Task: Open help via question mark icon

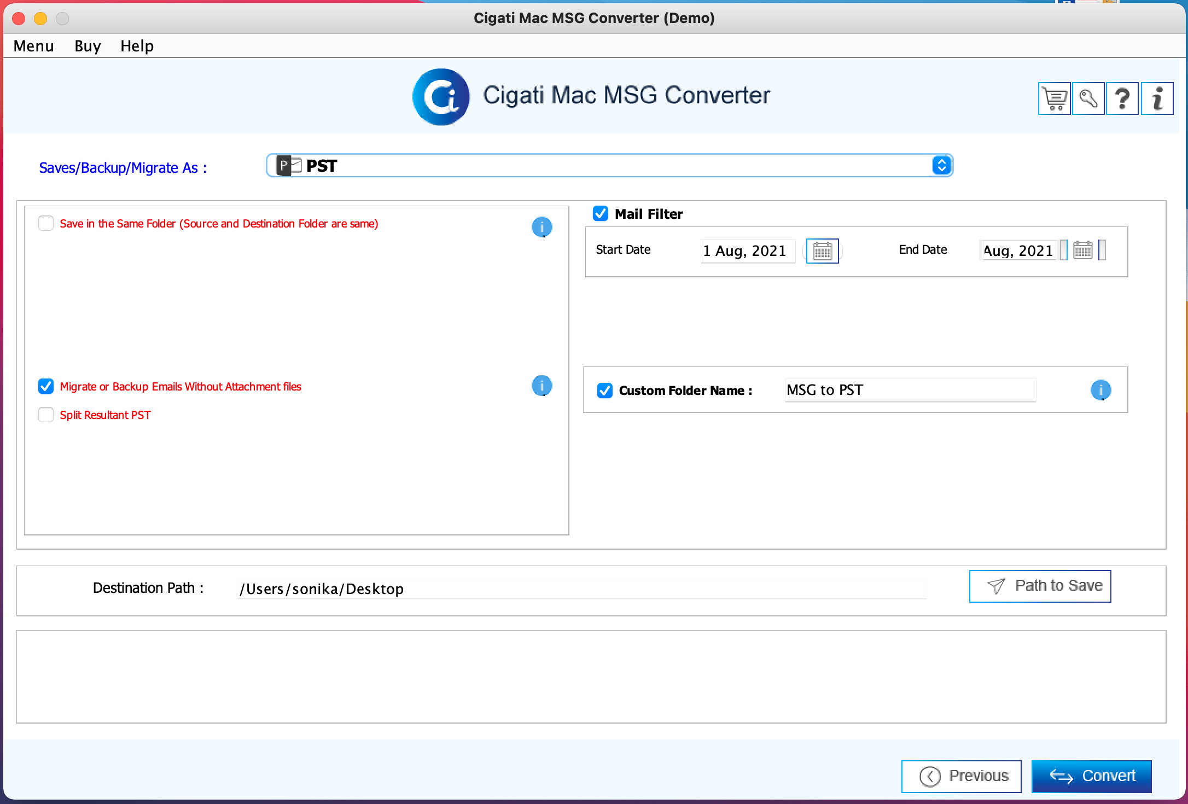Action: point(1122,98)
